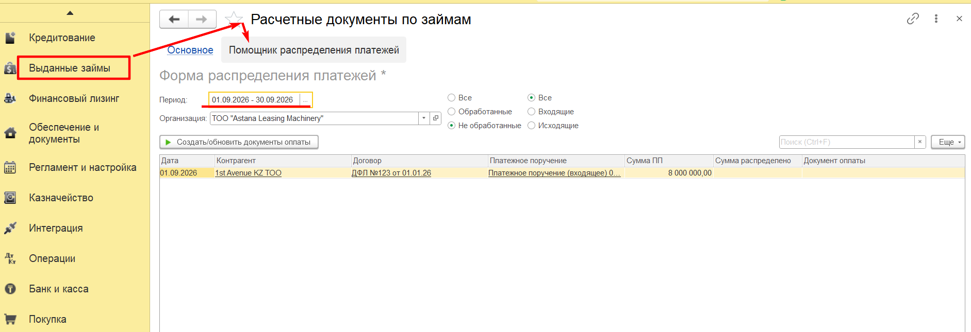Add page to favorites with the star
The height and width of the screenshot is (332, 971).
(234, 20)
